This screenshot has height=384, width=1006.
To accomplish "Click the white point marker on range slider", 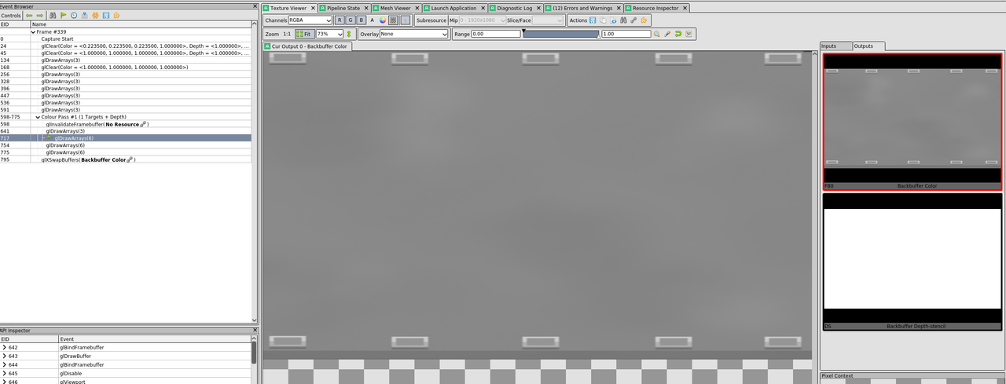I will pyautogui.click(x=599, y=37).
